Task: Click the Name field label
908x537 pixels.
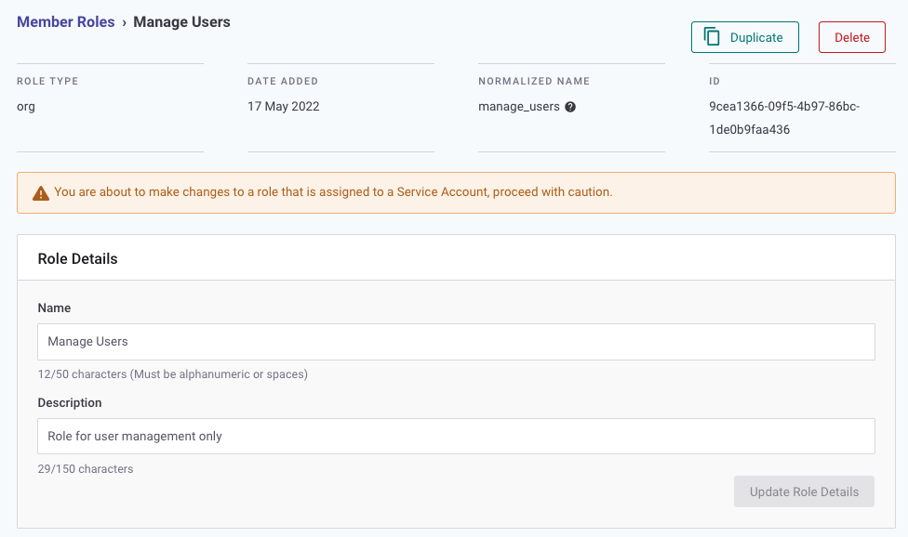Action: (54, 308)
